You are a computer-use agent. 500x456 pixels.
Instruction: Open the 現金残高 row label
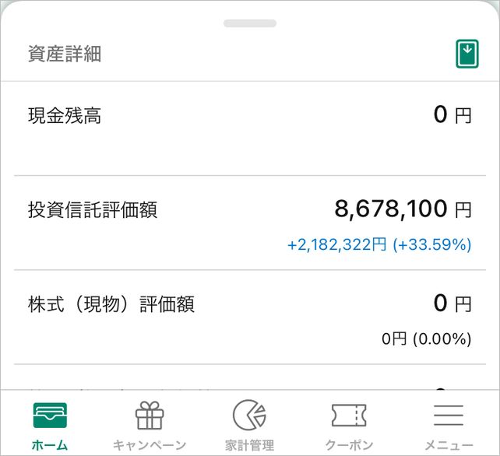point(65,117)
